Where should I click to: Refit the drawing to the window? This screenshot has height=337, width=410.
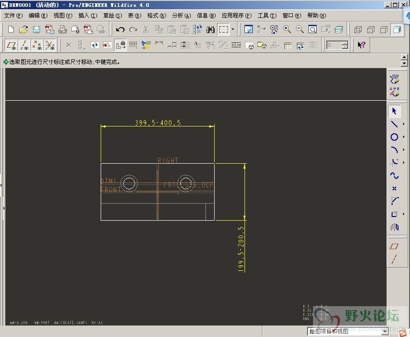click(x=313, y=29)
